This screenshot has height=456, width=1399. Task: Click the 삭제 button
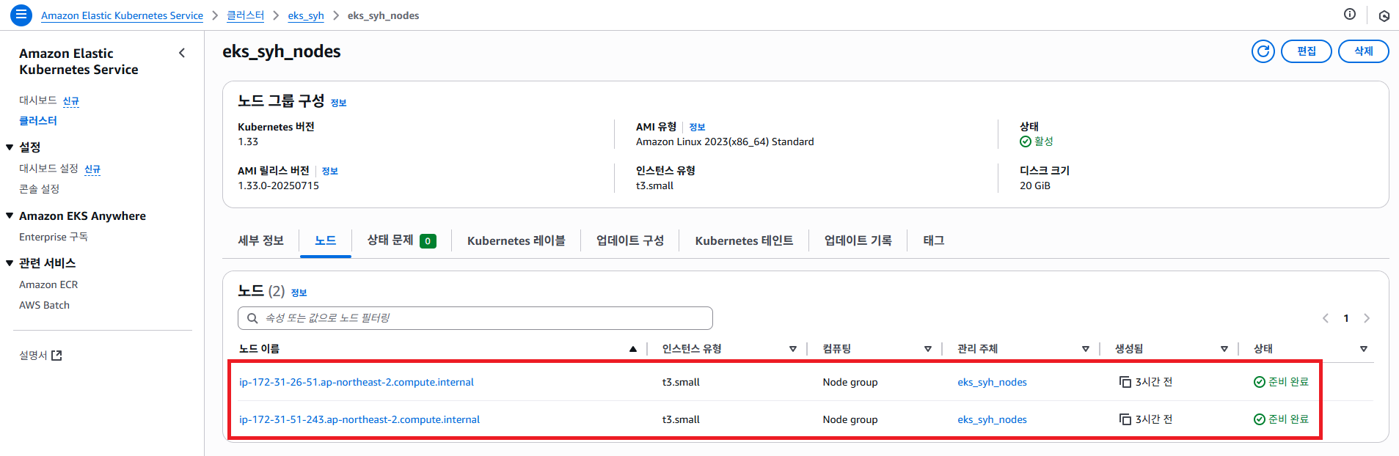(1363, 51)
